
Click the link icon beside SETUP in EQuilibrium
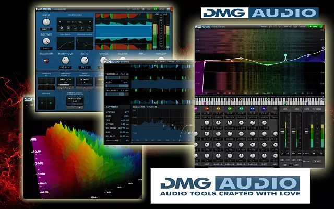pos(295,27)
